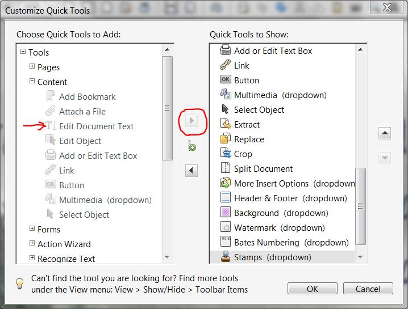Image resolution: width=408 pixels, height=309 pixels.
Task: Click the add-separator icon between the lists
Action: coord(192,146)
